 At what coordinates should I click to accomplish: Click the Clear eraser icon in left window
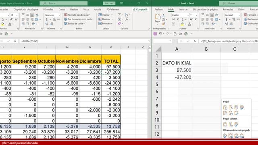[x=119, y=24]
